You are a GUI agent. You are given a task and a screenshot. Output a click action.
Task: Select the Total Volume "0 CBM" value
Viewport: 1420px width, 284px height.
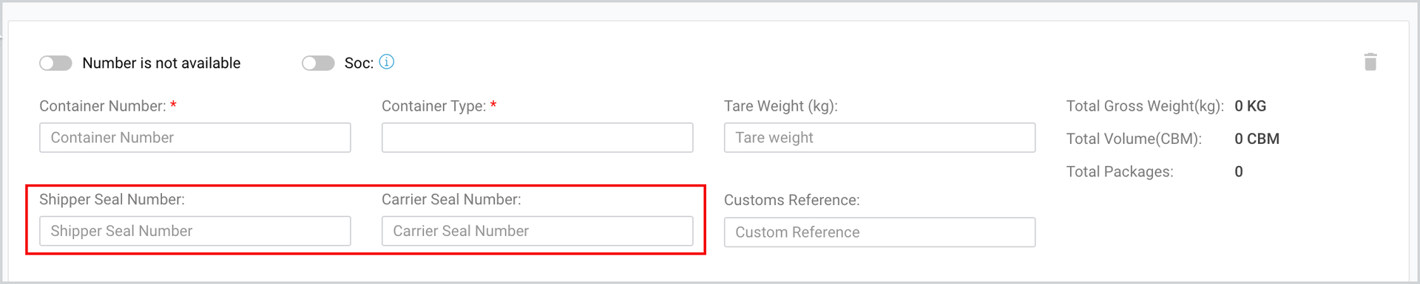(1257, 139)
